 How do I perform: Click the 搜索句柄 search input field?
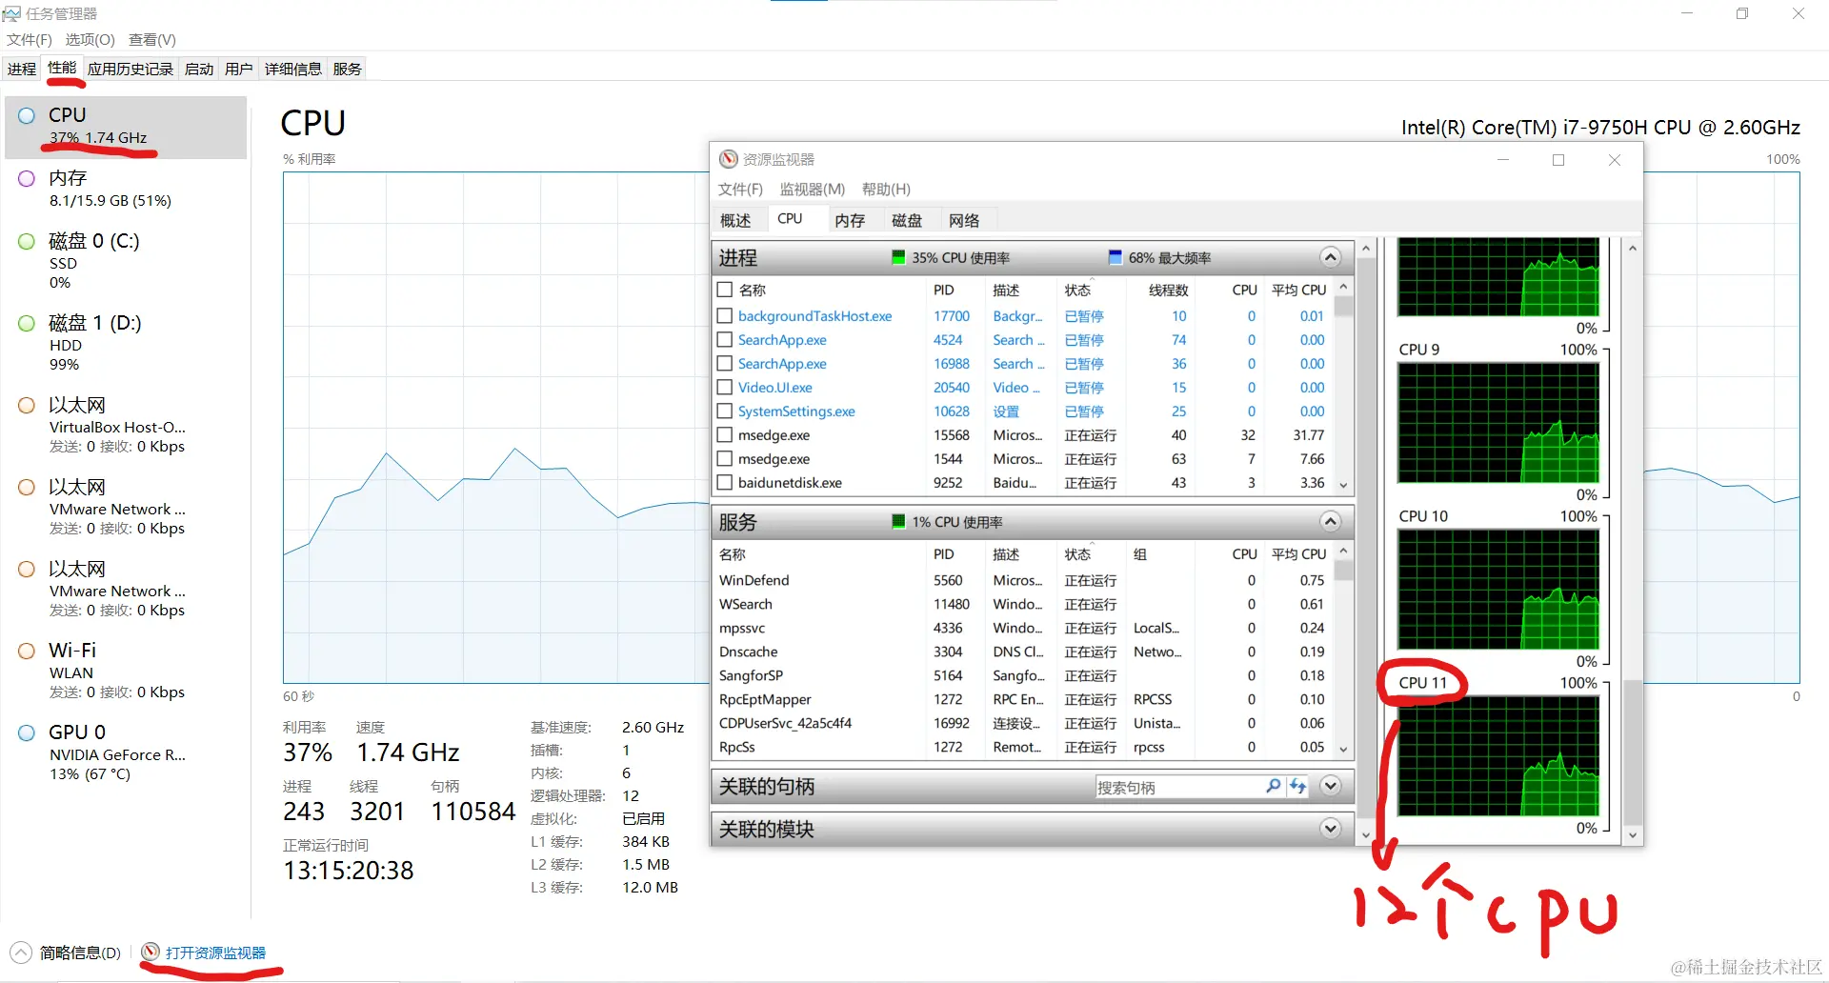(1177, 787)
